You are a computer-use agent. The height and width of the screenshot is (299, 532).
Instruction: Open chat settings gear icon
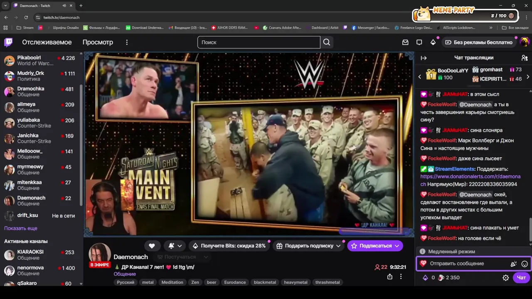click(x=506, y=278)
